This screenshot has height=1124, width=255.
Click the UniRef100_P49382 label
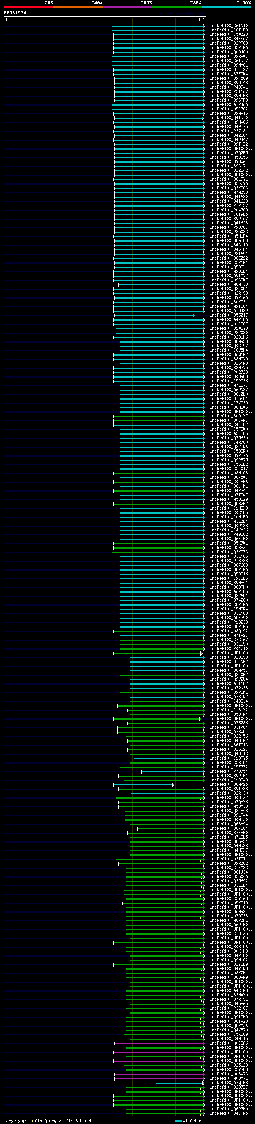(229, 535)
